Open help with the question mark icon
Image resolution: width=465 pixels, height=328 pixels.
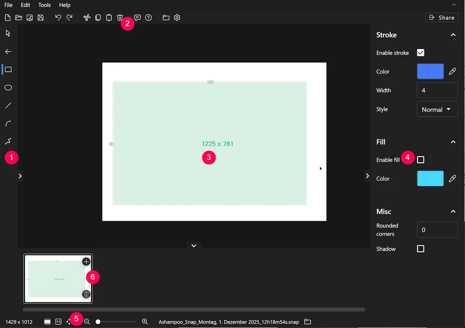point(149,18)
